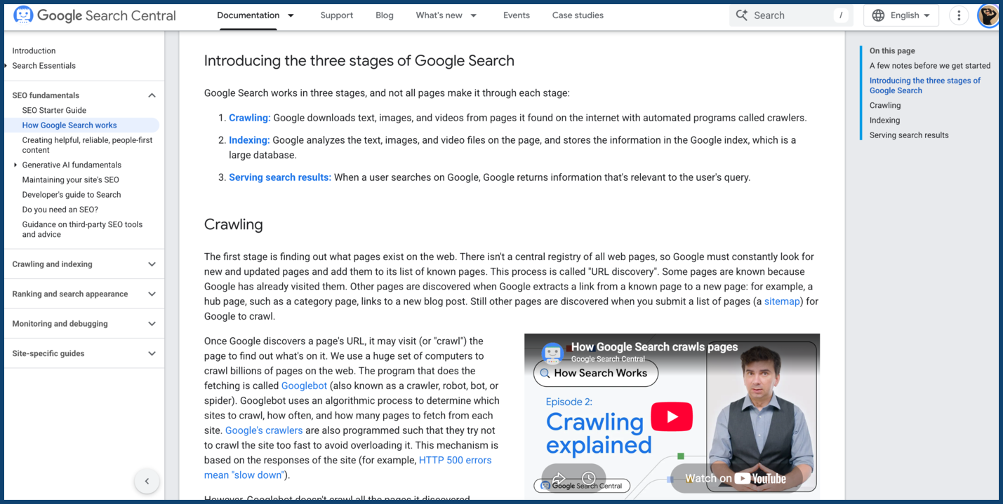The width and height of the screenshot is (1003, 504).
Task: Click the Serving search results: link
Action: (x=280, y=177)
